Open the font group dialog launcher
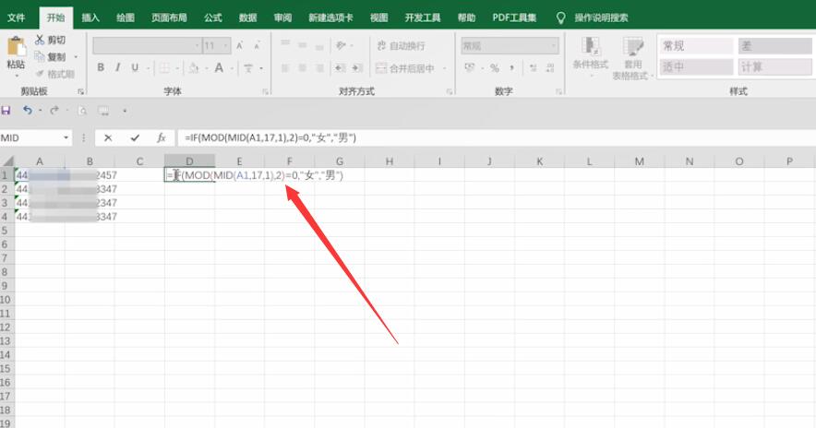The height and width of the screenshot is (428, 816). tap(266, 91)
